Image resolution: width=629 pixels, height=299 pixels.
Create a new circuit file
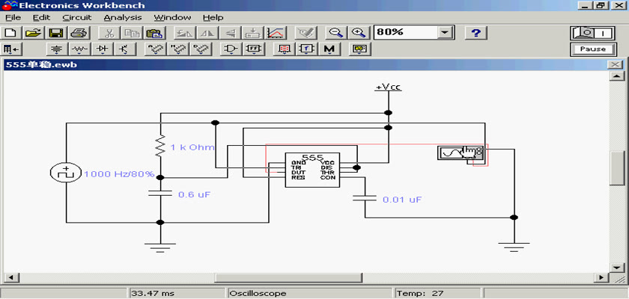pos(11,33)
